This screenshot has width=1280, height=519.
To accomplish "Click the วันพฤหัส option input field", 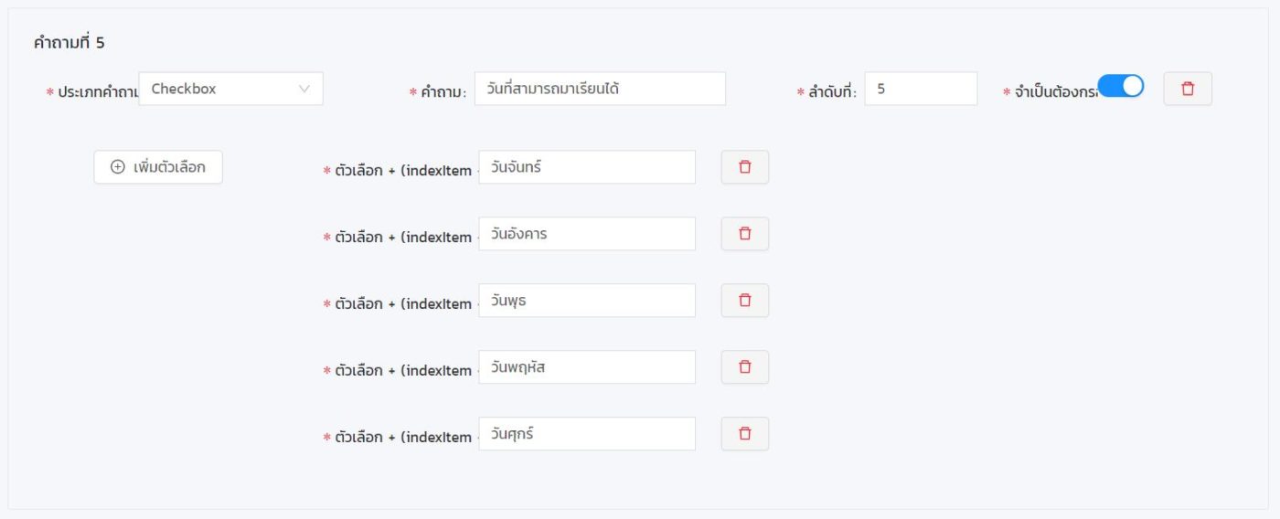I will tap(587, 367).
